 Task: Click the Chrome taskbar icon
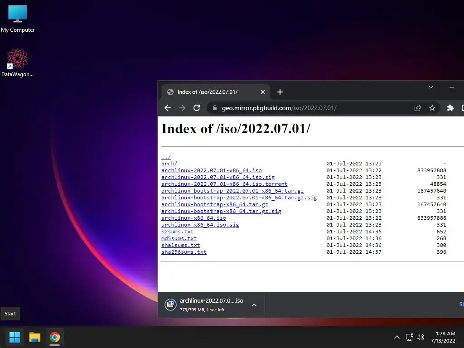[54, 337]
